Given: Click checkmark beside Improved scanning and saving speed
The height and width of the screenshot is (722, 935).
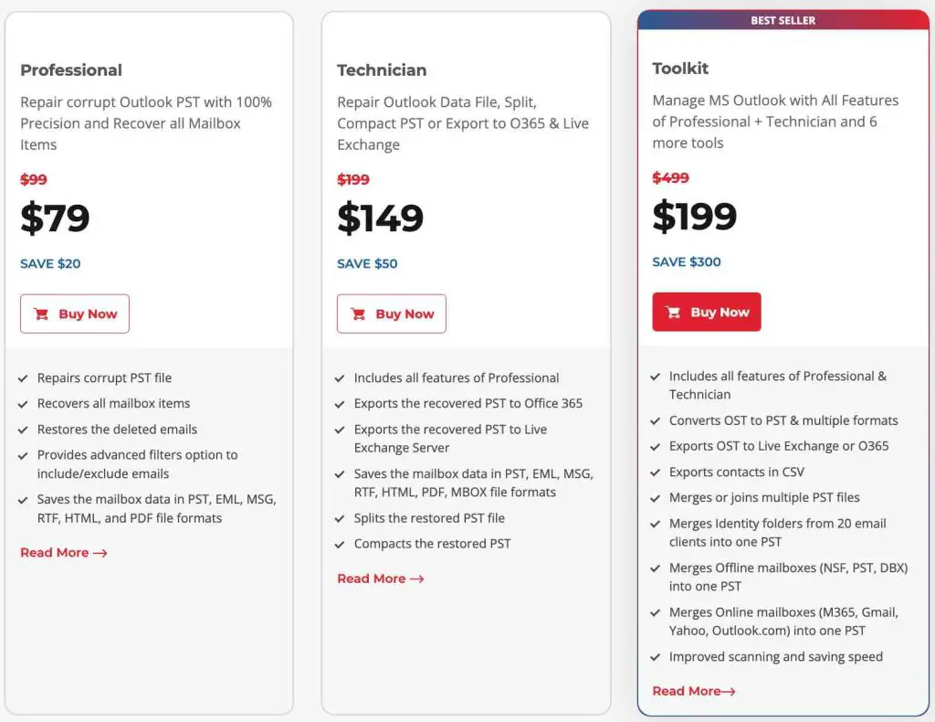Looking at the screenshot, I should 656,657.
